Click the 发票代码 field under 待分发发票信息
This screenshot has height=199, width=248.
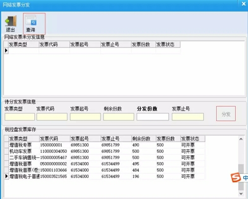[x=52, y=117]
